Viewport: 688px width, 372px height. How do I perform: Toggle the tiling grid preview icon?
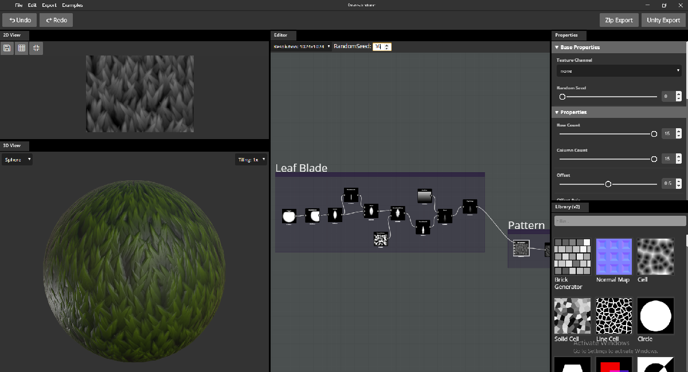pyautogui.click(x=21, y=48)
